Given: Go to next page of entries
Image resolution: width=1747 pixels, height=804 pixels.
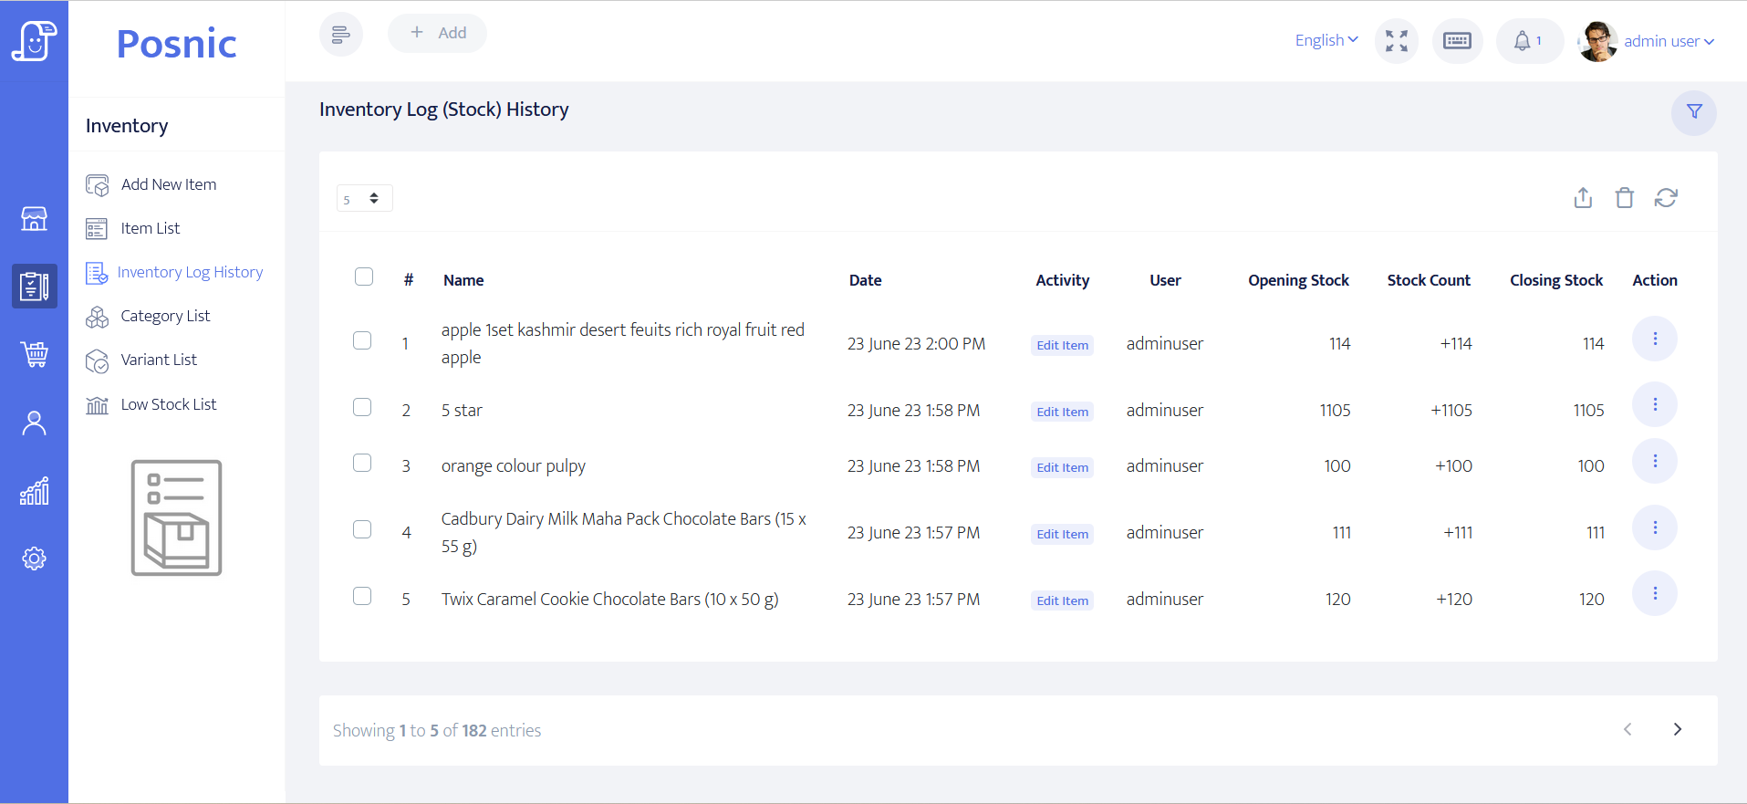Looking at the screenshot, I should [1677, 729].
